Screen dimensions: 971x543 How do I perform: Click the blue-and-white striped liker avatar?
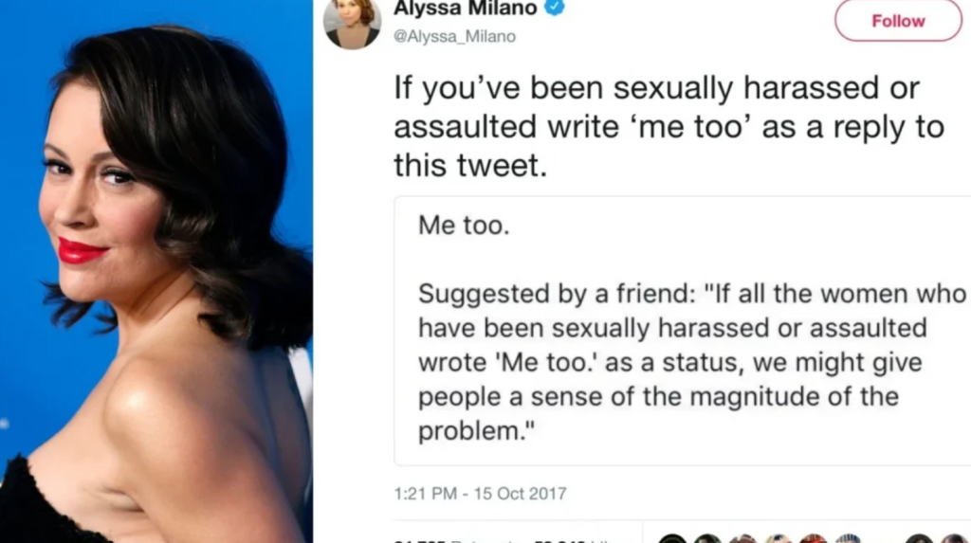click(x=849, y=538)
